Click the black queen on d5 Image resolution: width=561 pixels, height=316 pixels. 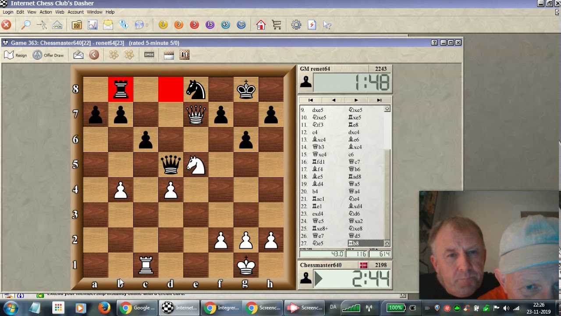coord(171,165)
